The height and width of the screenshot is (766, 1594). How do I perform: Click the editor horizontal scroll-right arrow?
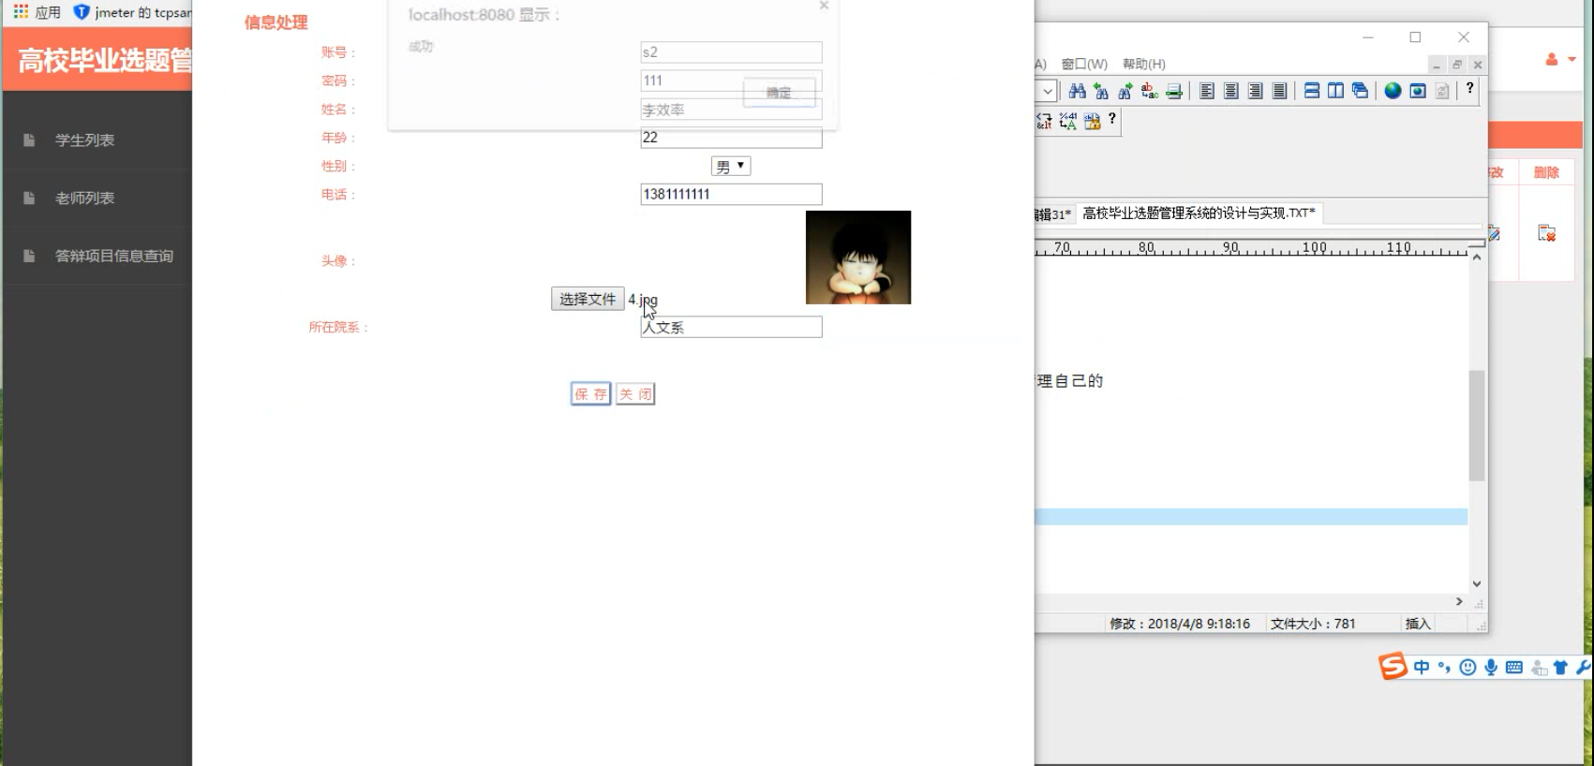click(1459, 602)
